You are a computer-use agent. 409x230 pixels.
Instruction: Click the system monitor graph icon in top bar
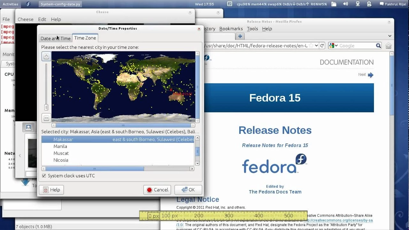click(229, 4)
